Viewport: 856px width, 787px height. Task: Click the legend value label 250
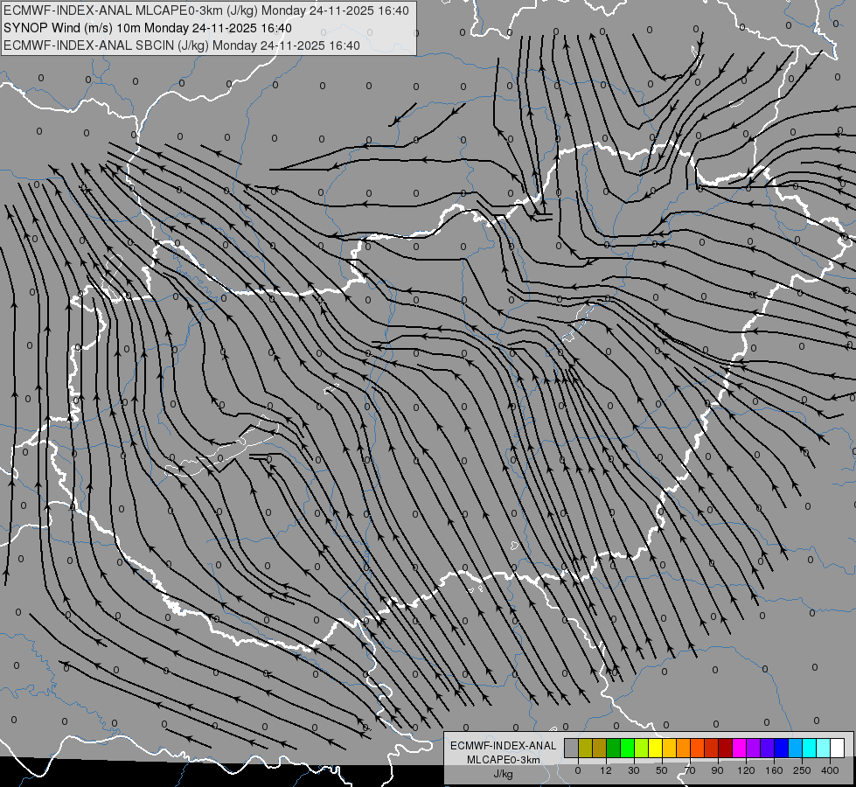click(802, 770)
